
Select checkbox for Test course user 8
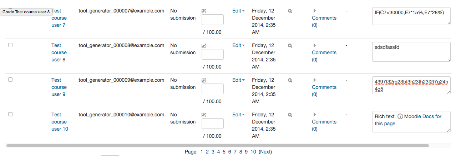click(10, 45)
